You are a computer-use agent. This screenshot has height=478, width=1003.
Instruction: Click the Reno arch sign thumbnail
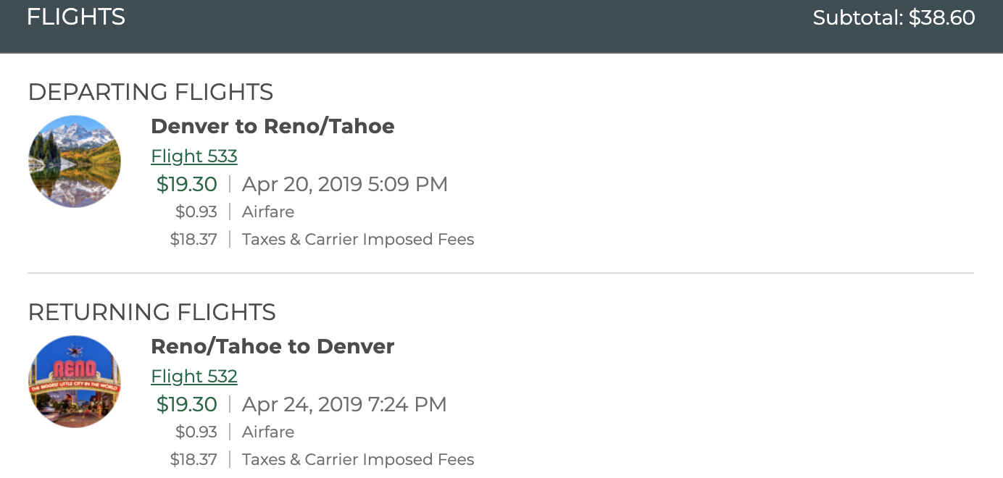[x=75, y=382]
